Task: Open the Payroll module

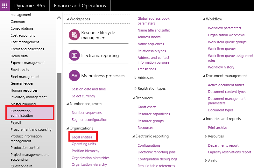Action: pos(16,122)
